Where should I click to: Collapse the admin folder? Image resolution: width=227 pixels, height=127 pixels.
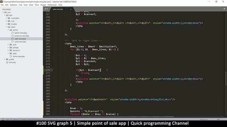[x=8, y=30]
